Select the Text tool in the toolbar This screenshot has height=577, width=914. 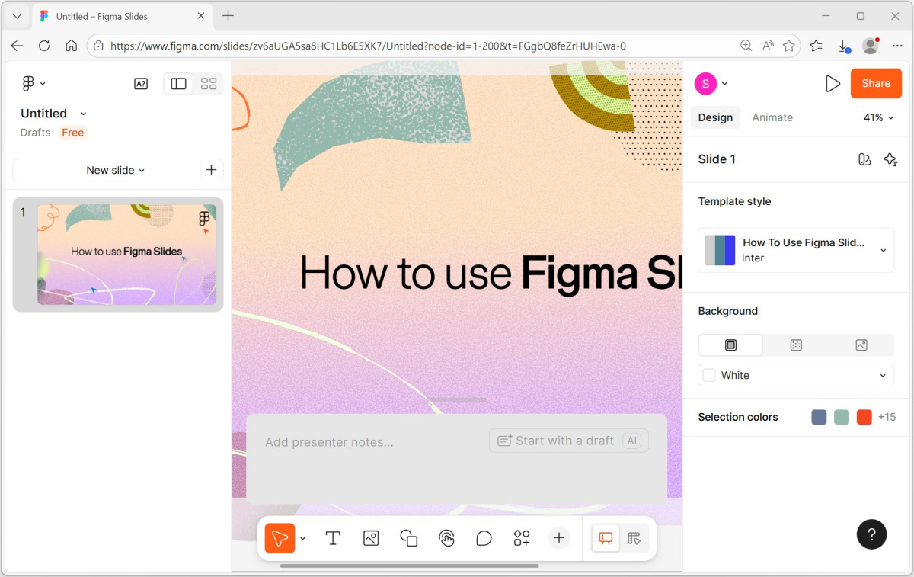tap(333, 538)
